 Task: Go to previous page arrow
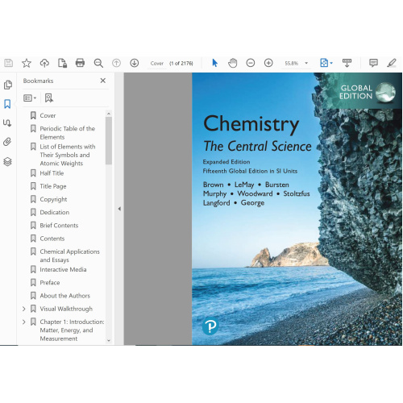tap(116, 63)
